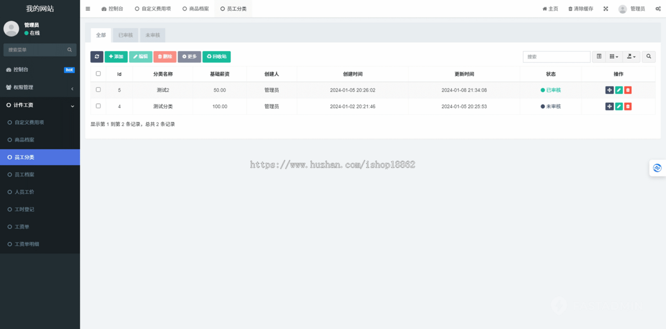Screen dimensions: 666x329
Task: Select the move icon for 测试2 row
Action: 609,90
